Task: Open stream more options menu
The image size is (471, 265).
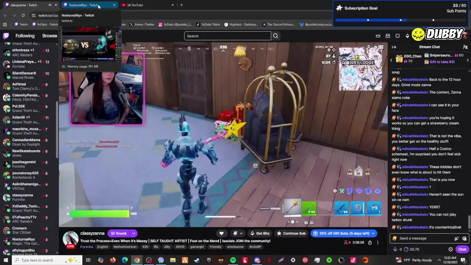Action: click(x=378, y=243)
